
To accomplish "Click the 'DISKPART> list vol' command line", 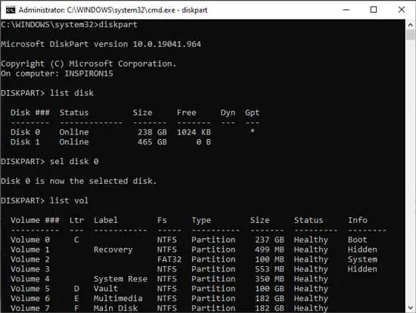I will [45, 200].
